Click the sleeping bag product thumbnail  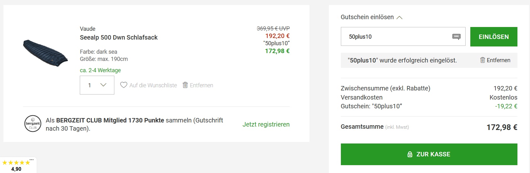pos(46,53)
